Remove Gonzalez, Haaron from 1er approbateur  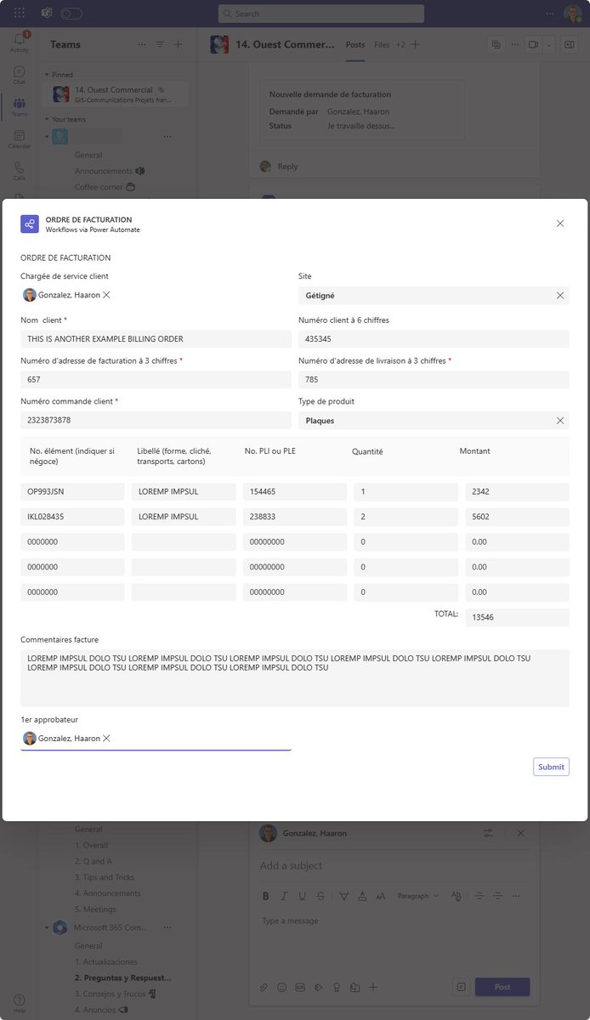(106, 739)
